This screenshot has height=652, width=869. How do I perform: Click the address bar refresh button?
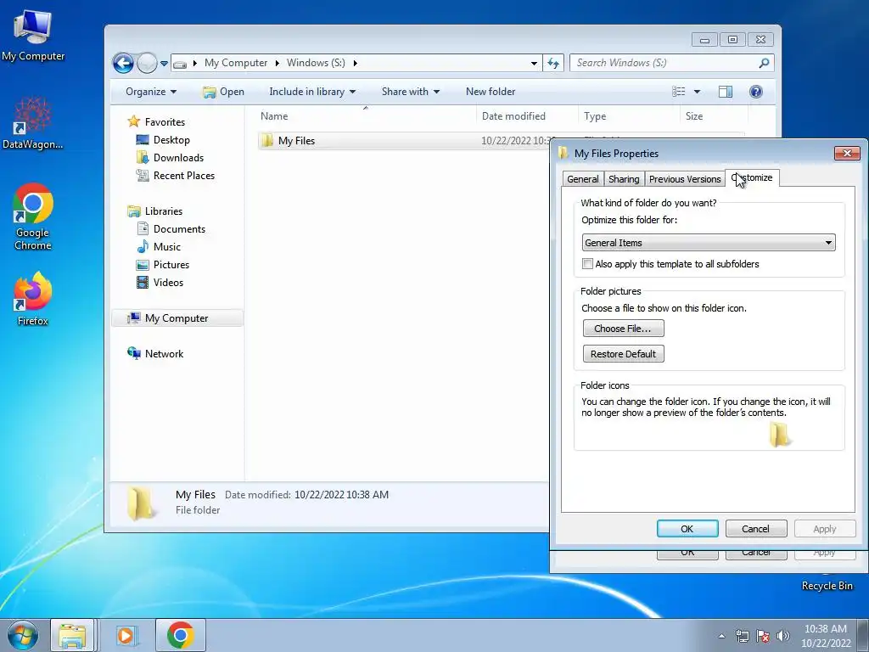tap(553, 63)
